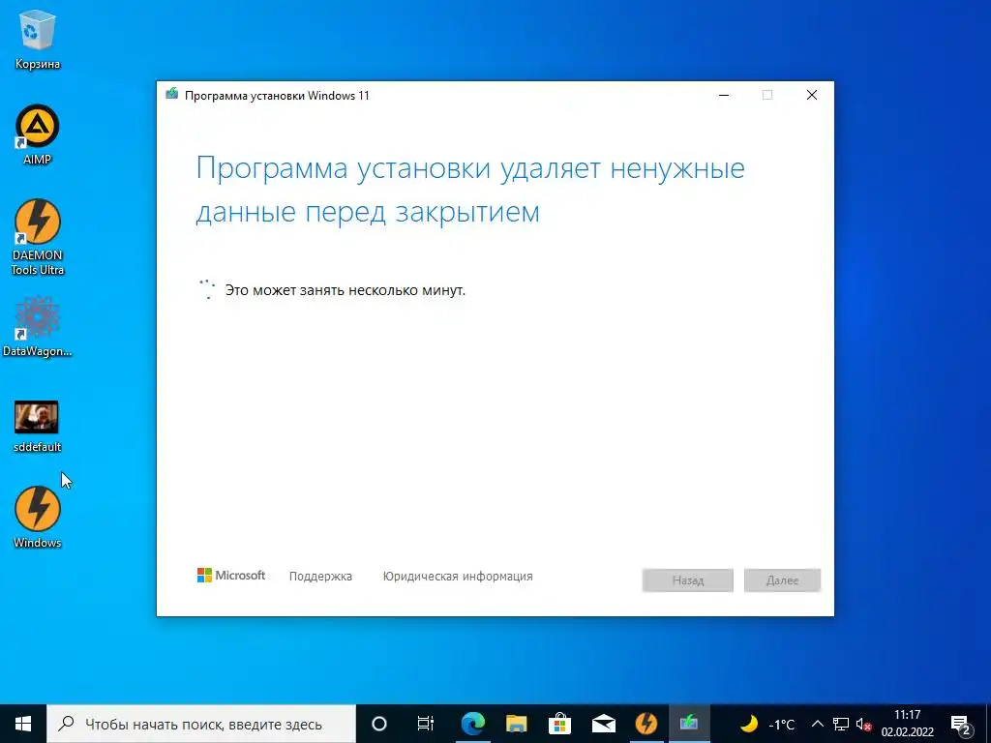This screenshot has width=991, height=743.
Task: Open the weather widget showing -1°C
Action: point(766,724)
